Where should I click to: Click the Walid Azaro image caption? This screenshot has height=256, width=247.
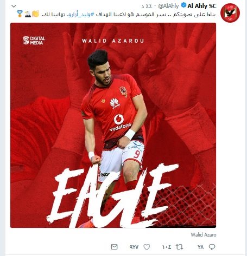[x=204, y=235]
